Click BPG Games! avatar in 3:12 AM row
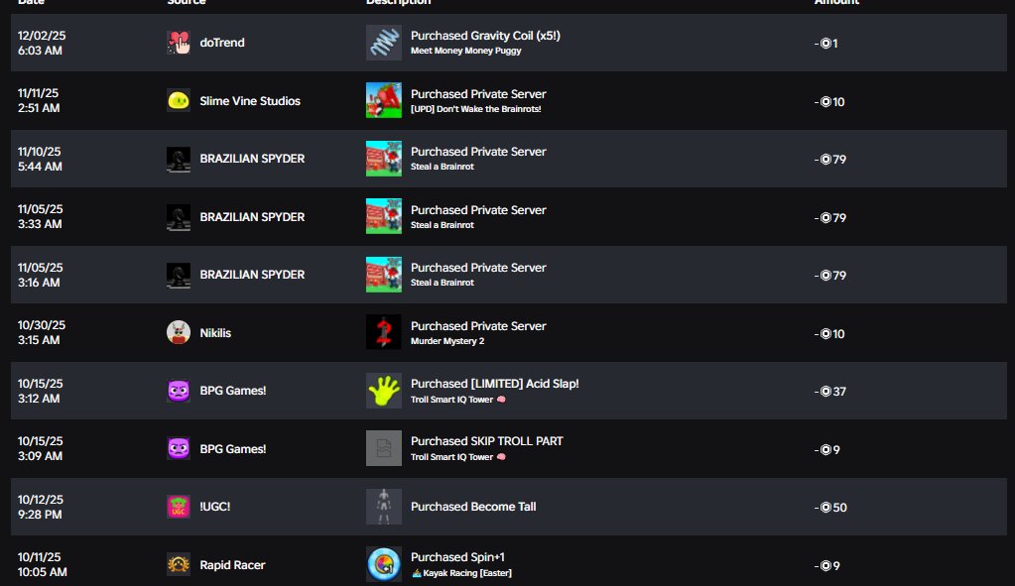 [x=179, y=391]
